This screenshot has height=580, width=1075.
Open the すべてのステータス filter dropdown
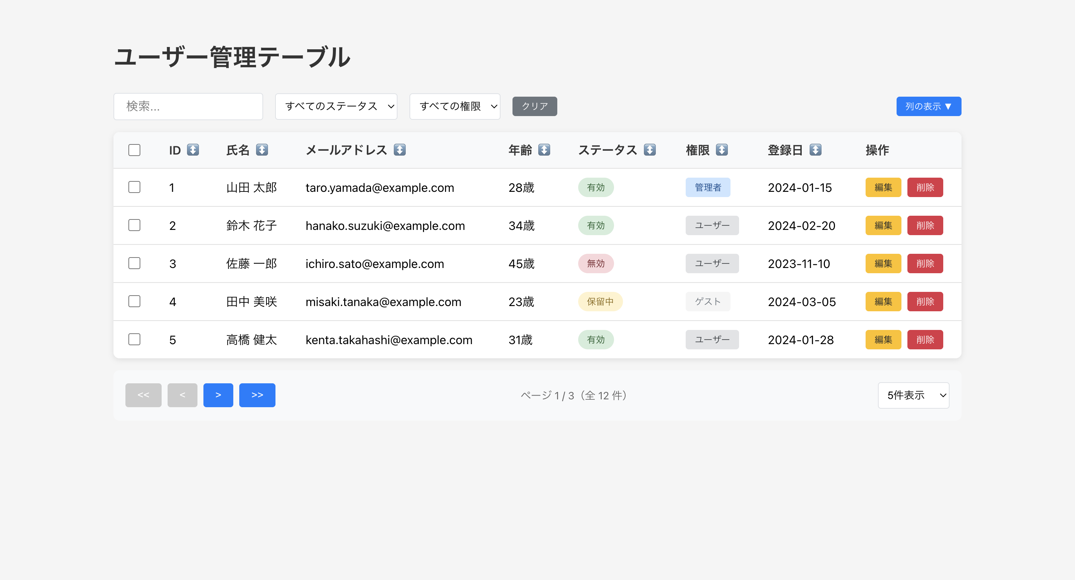336,106
